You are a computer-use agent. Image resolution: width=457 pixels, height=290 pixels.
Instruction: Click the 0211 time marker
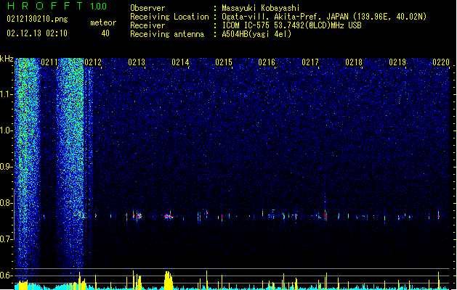point(49,62)
